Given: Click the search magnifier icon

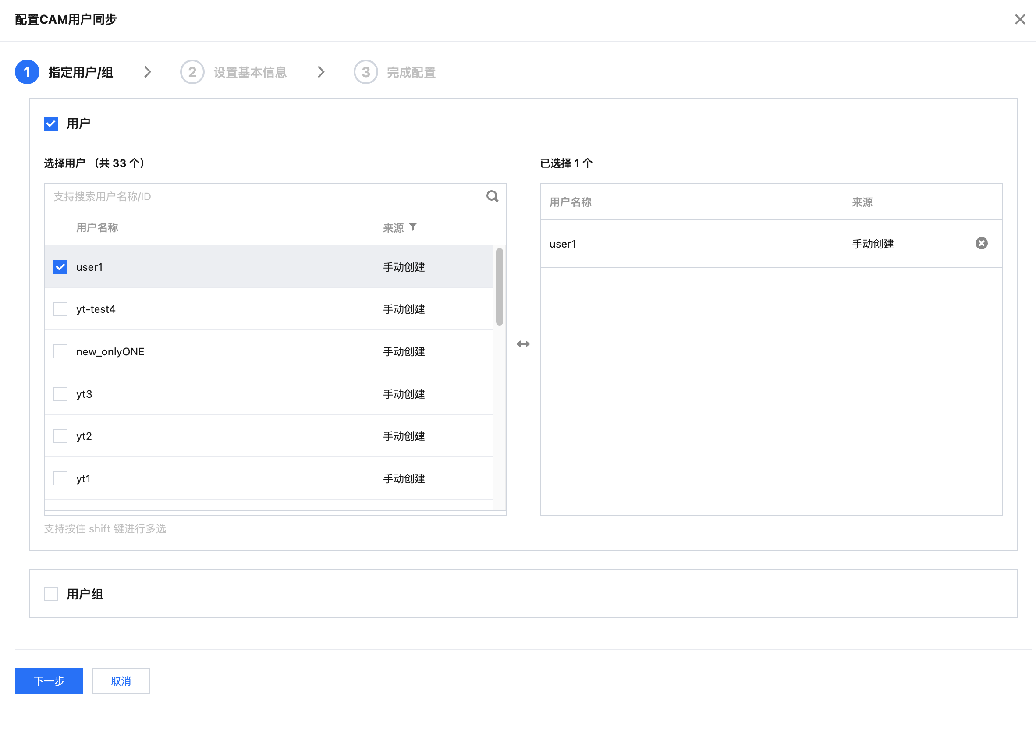Looking at the screenshot, I should tap(492, 196).
